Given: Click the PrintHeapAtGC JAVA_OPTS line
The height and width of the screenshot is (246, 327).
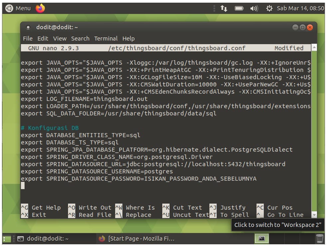Looking at the screenshot, I should tap(166, 70).
